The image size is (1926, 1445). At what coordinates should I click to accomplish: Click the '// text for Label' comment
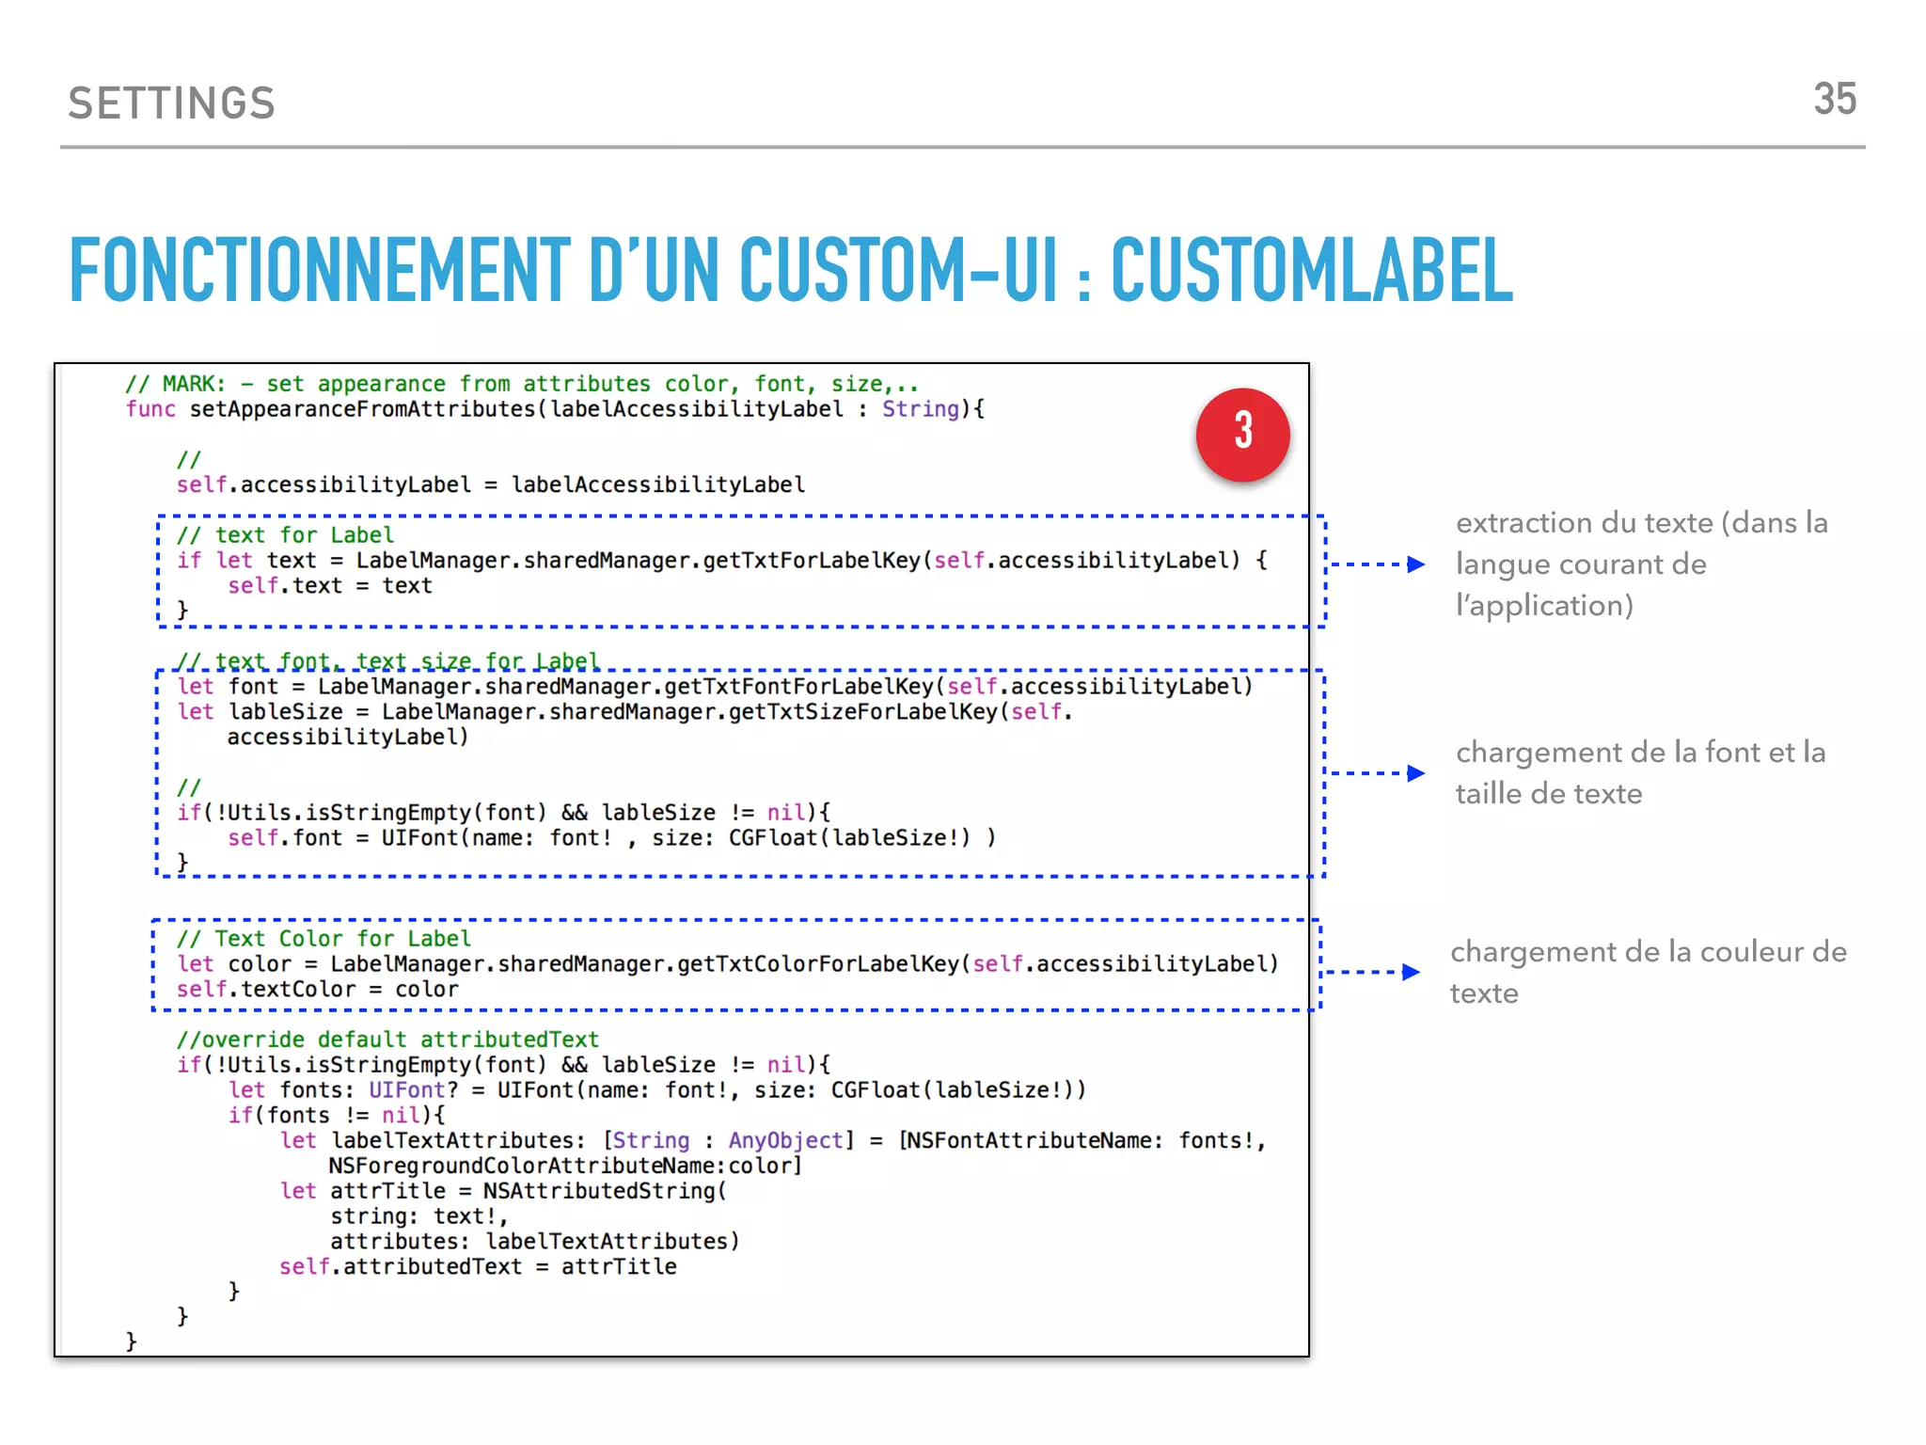pyautogui.click(x=286, y=535)
